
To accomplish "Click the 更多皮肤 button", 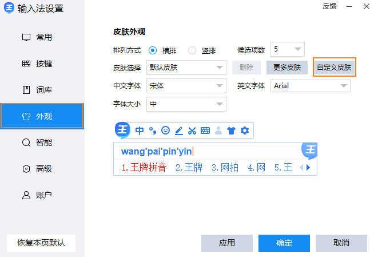I will (287, 68).
